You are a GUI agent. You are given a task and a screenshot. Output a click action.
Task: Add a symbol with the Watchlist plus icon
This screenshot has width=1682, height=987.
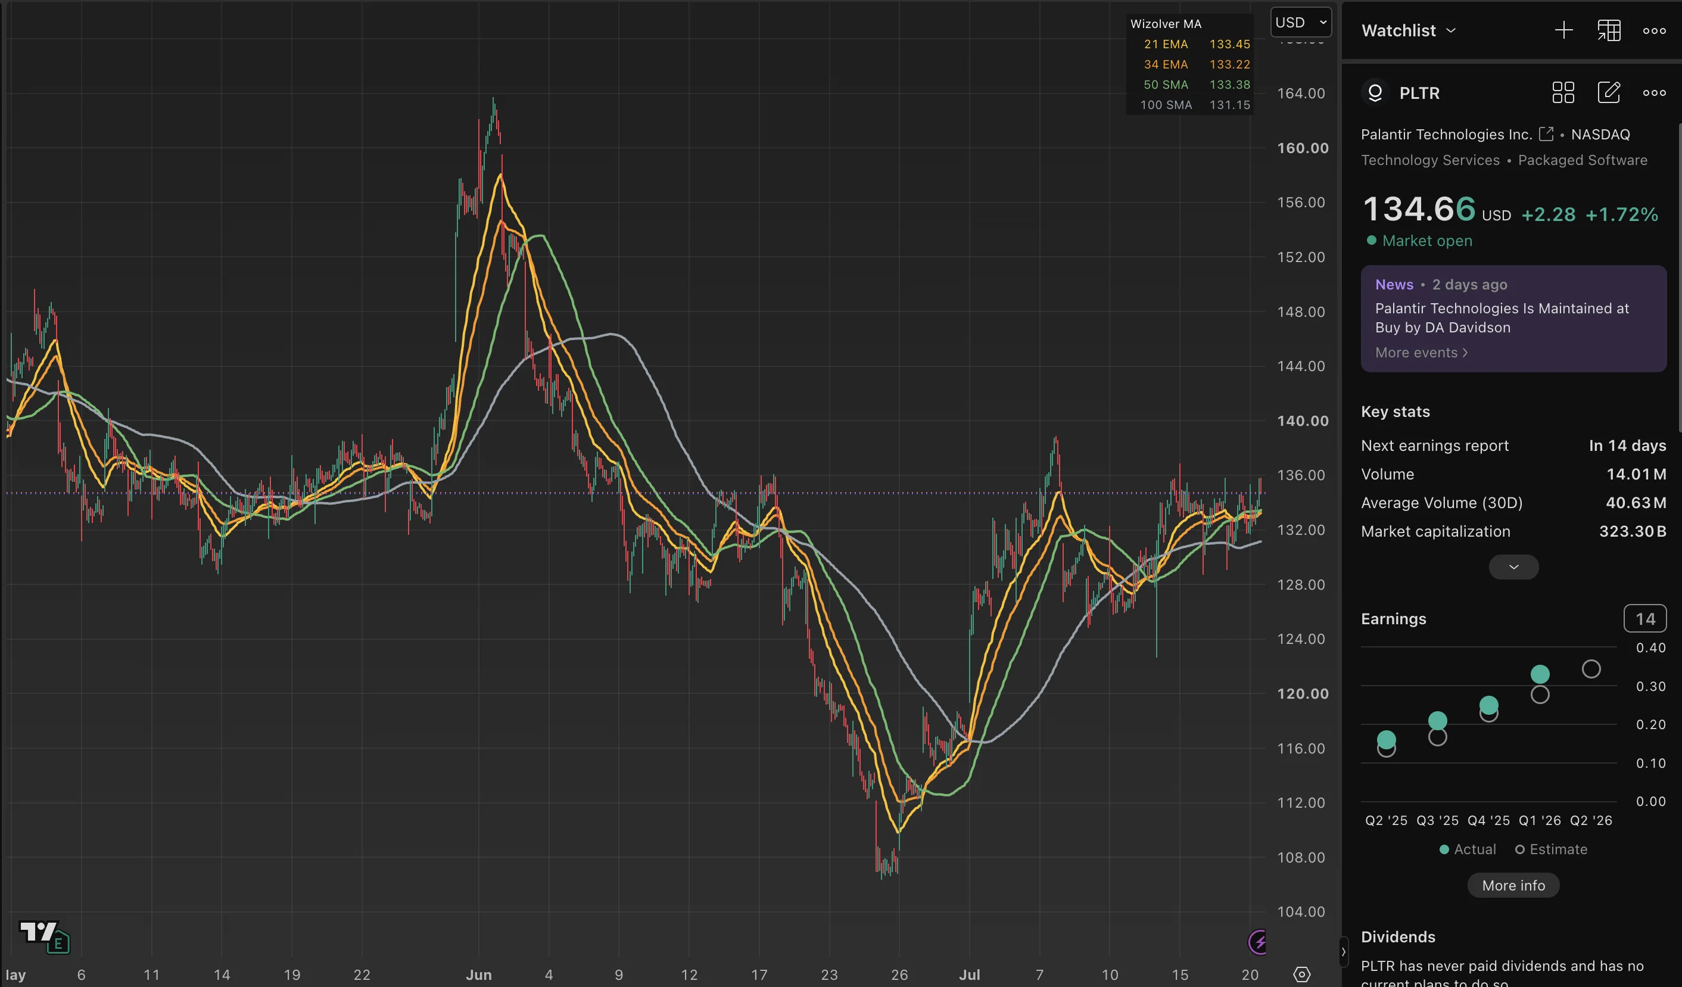click(1564, 31)
